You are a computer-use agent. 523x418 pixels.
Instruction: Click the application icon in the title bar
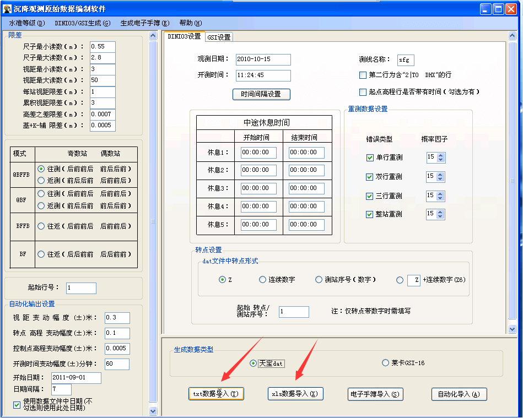tap(8, 8)
